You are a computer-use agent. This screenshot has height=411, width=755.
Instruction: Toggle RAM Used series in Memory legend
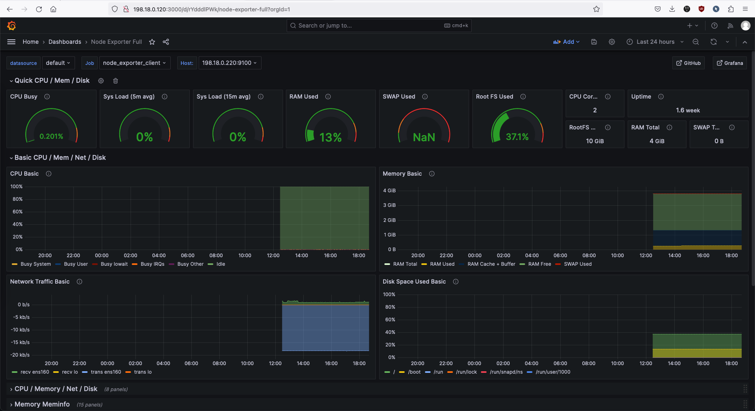point(442,264)
